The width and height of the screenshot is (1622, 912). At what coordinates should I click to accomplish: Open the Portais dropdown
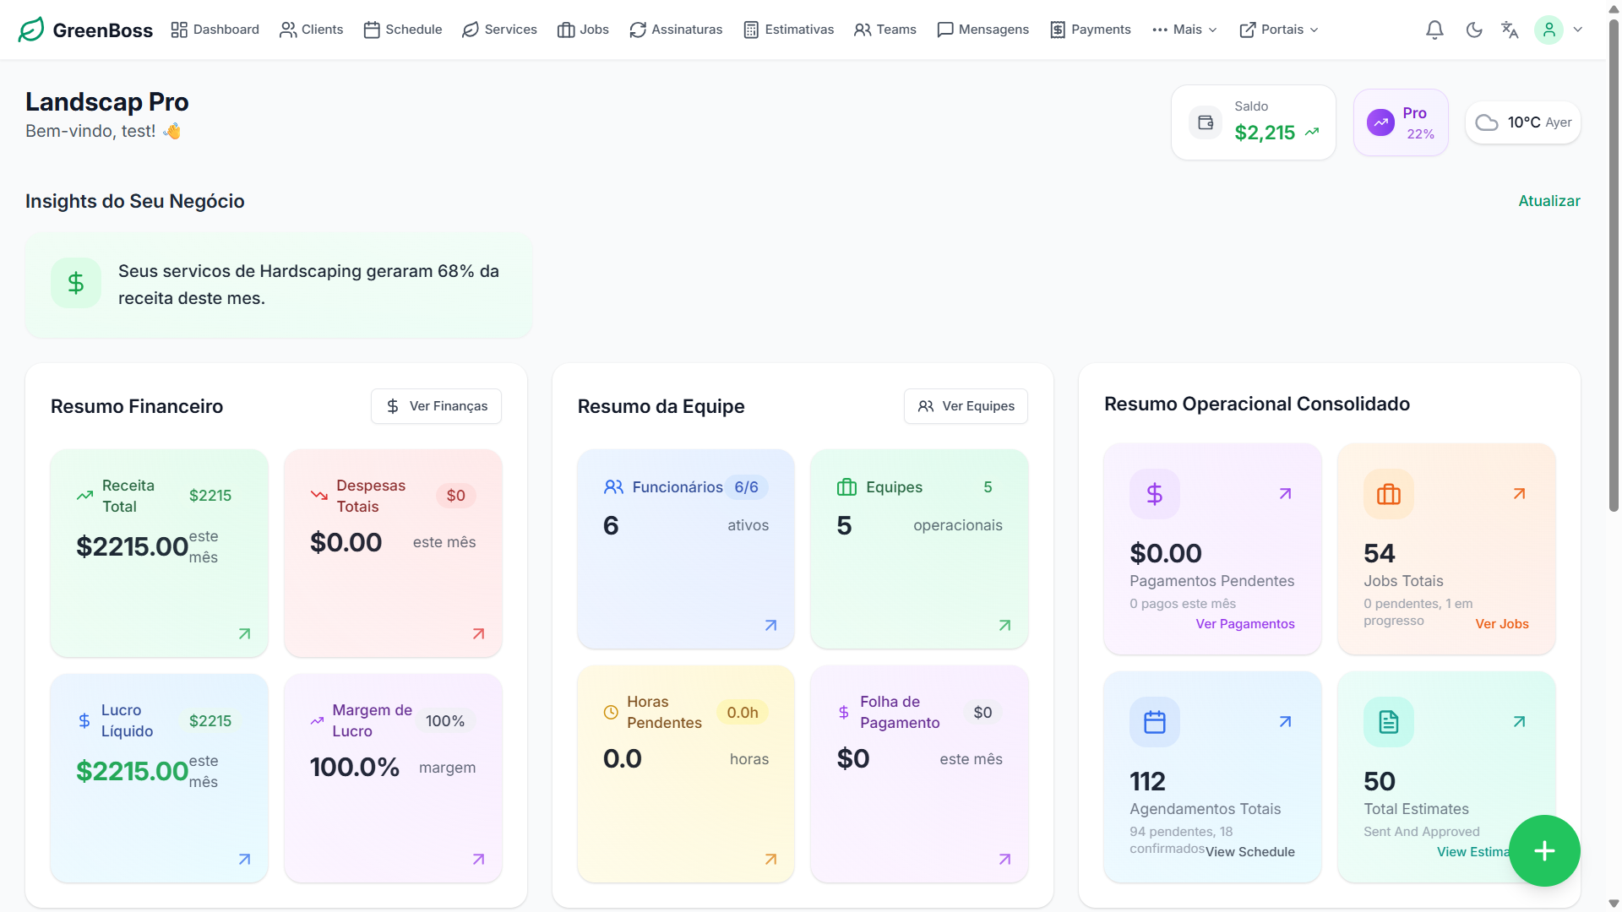(x=1278, y=29)
